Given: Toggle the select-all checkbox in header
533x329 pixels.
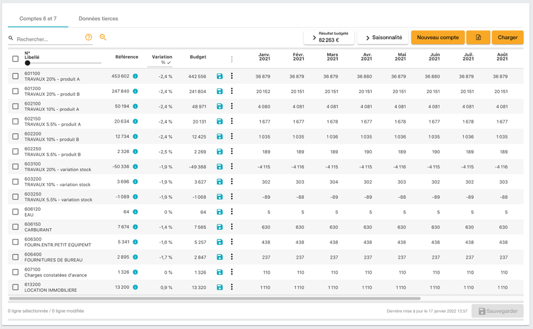Looking at the screenshot, I should (15, 59).
